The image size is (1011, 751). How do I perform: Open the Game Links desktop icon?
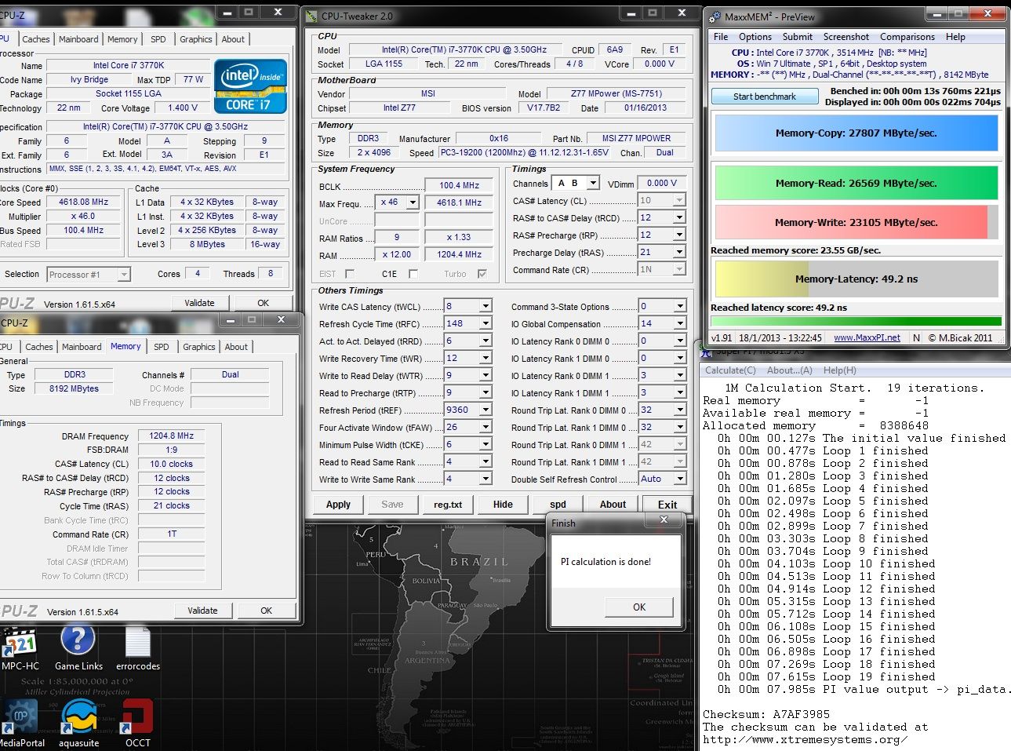(x=78, y=648)
